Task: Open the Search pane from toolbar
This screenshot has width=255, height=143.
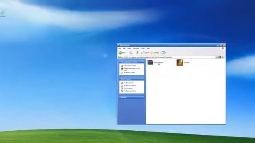Action: tap(145, 53)
